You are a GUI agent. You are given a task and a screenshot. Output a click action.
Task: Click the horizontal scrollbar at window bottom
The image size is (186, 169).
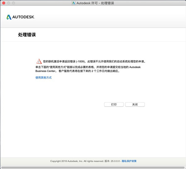tap(93, 167)
